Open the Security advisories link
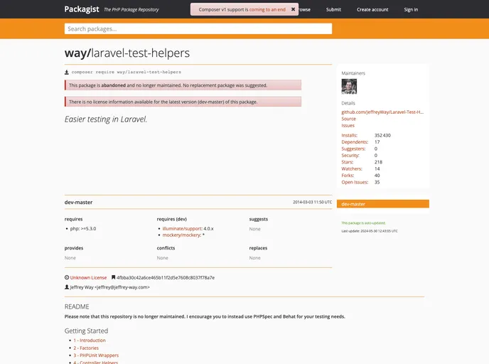 [x=350, y=155]
